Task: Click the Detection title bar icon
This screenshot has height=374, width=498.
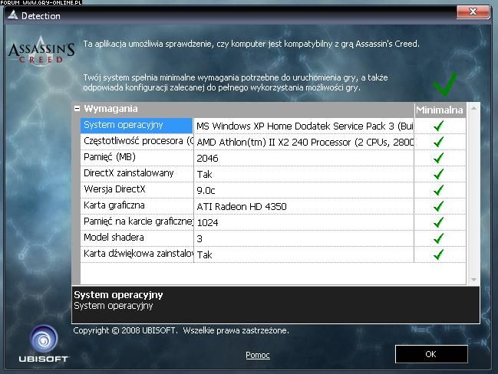Action: point(13,15)
